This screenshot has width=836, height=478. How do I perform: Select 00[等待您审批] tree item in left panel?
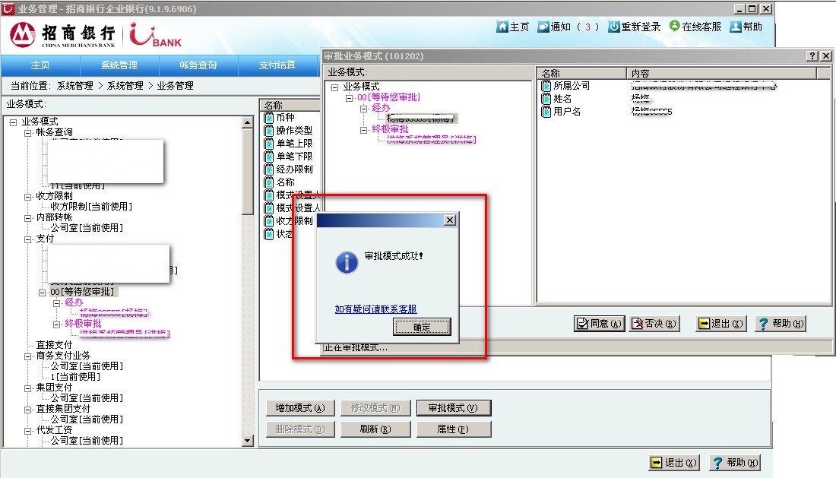pos(84,292)
